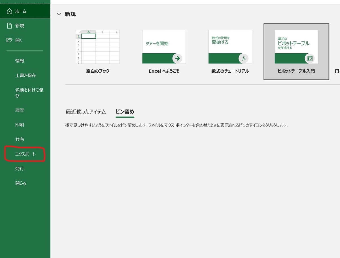
Task: Click the fx icon on 数式のチュートリアル template
Action: pos(244,58)
